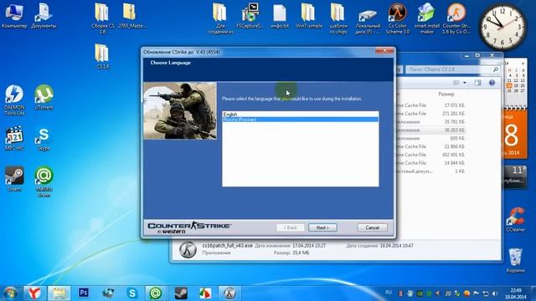536x301 pixels.
Task: Click the Next button in the installer
Action: [322, 227]
